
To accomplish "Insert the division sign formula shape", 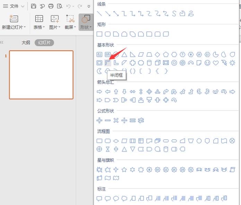I will tap(124, 121).
